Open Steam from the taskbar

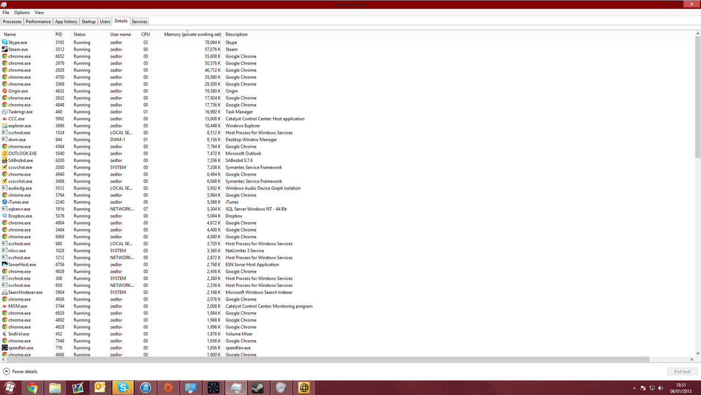coord(258,388)
